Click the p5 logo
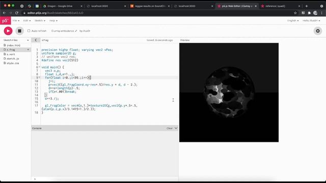 pyautogui.click(x=5, y=20)
